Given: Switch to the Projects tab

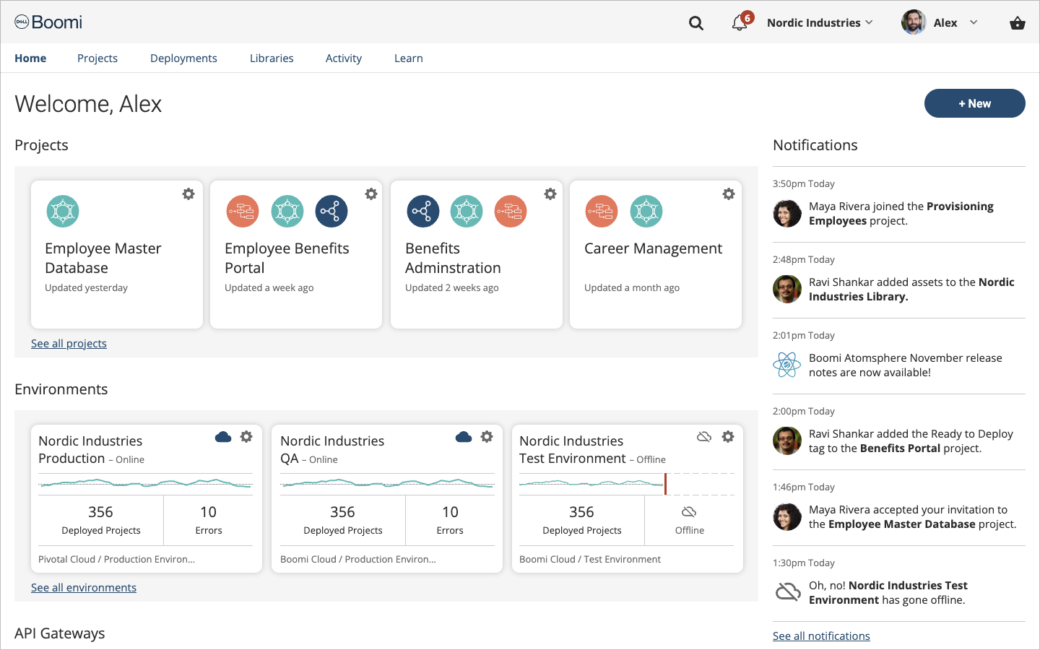Looking at the screenshot, I should pos(97,58).
